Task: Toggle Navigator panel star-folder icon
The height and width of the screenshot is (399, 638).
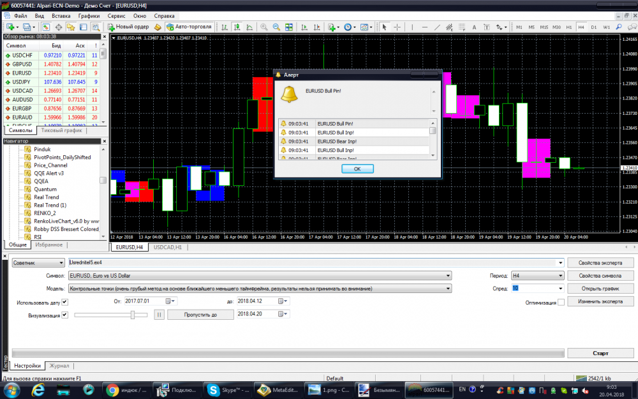Action: click(71, 27)
